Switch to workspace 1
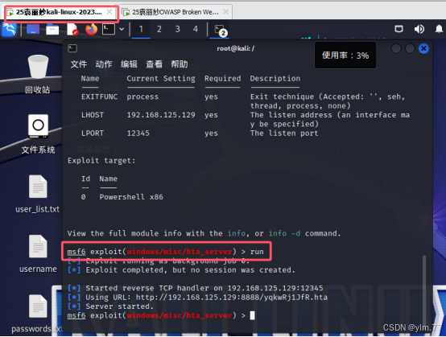 click(141, 29)
